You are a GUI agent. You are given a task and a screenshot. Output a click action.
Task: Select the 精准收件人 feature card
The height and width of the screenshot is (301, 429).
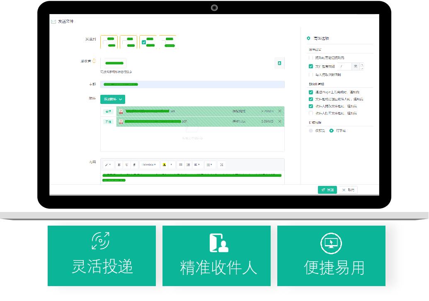(x=217, y=255)
